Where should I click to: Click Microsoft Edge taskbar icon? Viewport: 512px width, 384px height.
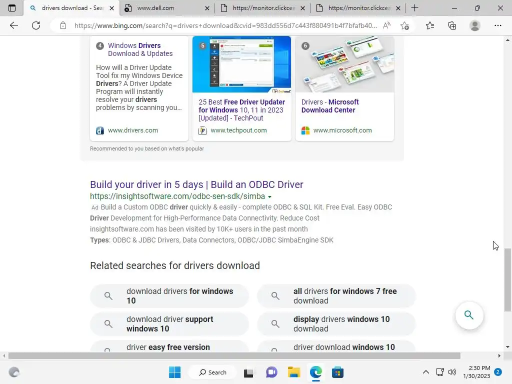316,372
